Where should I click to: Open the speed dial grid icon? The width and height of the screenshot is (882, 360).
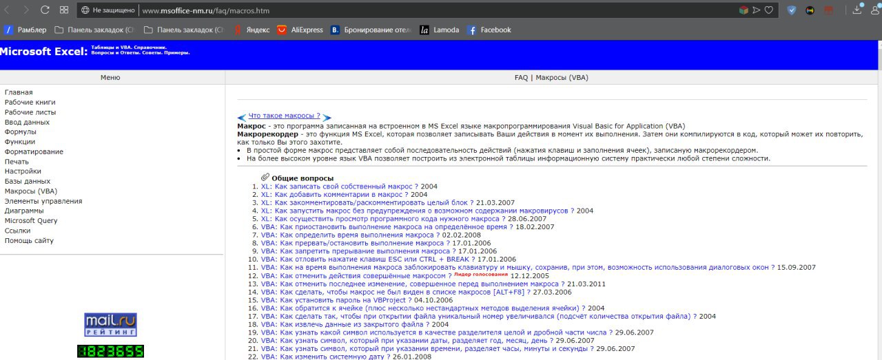point(63,10)
